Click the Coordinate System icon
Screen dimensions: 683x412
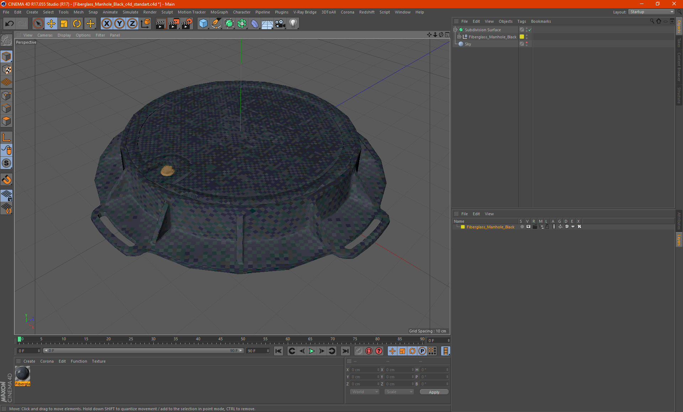coord(145,23)
